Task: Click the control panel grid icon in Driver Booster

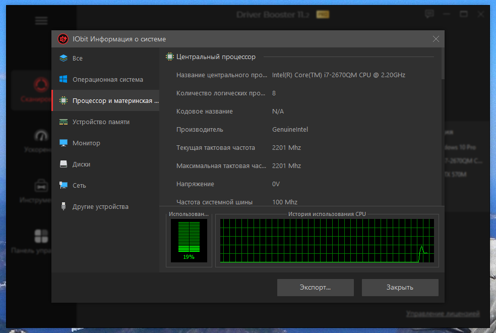Action: coord(41,236)
